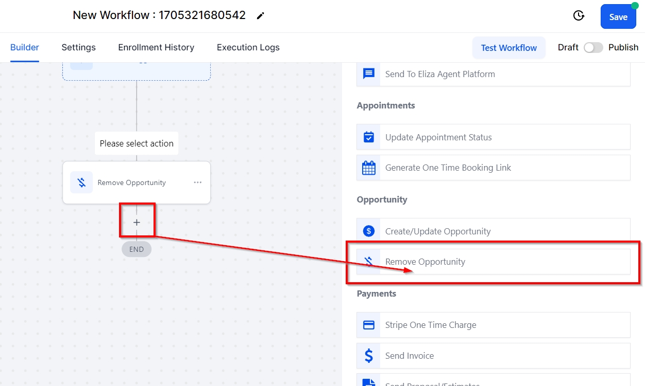Toggle the Draft/Publish switch

click(x=593, y=48)
